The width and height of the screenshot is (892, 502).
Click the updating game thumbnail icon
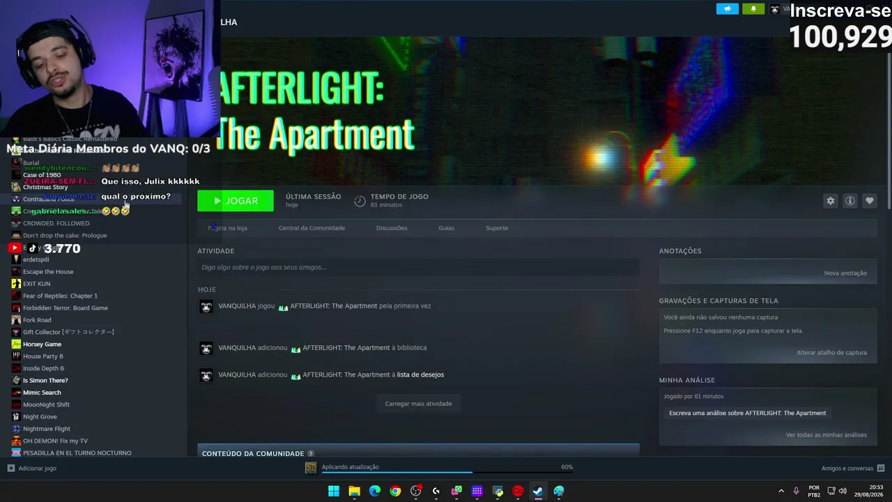(311, 468)
